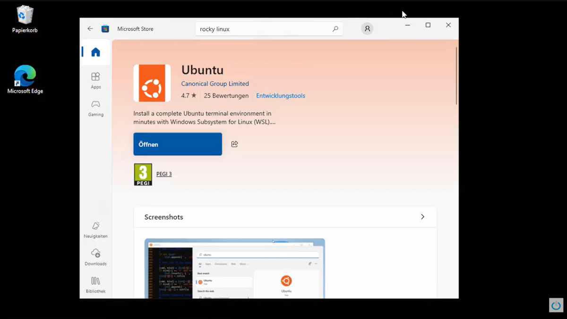Image resolution: width=567 pixels, height=319 pixels.
Task: Open Downloads in the sidebar
Action: (95, 257)
